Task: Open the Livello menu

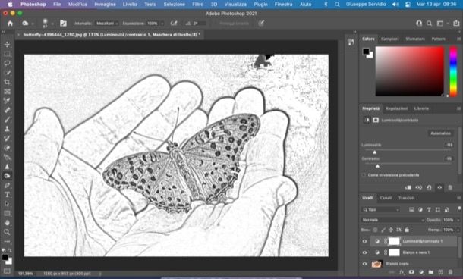Action: point(130,5)
